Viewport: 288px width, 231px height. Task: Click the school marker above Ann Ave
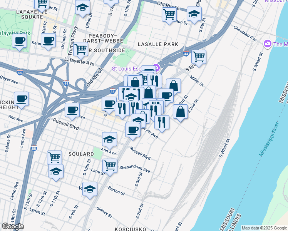[109, 139]
